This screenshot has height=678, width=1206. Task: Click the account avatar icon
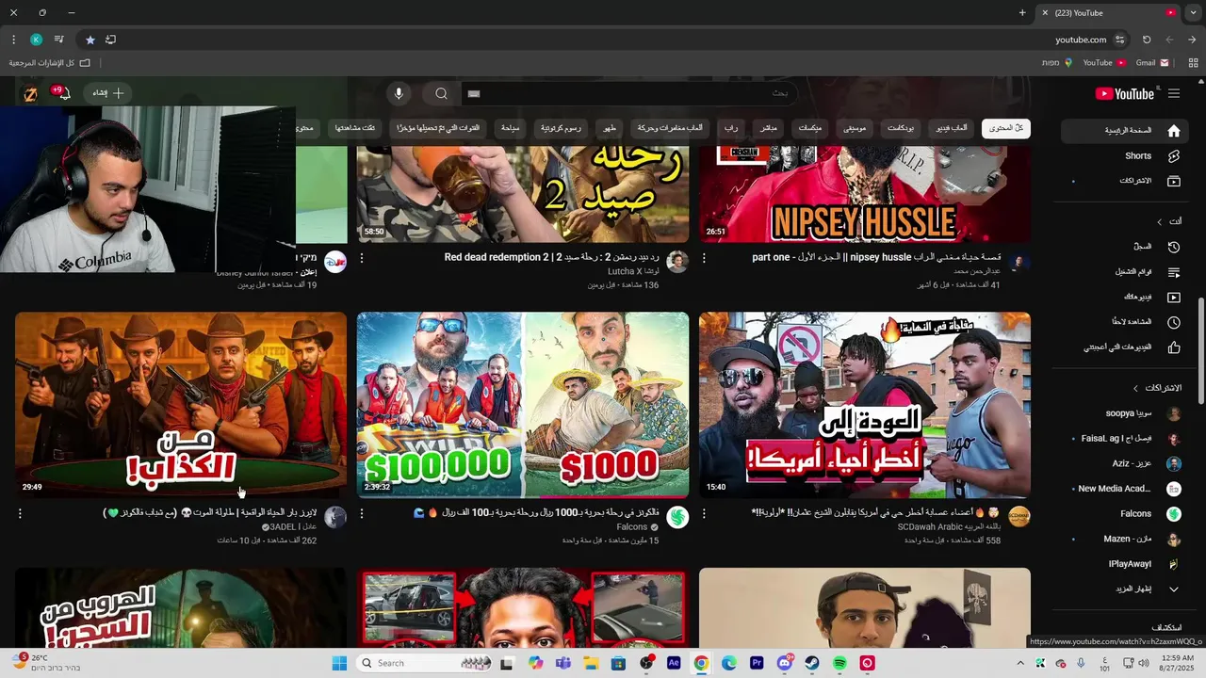point(31,94)
